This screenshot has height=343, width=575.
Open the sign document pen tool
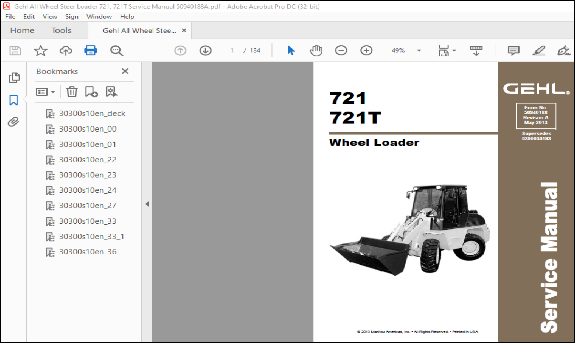point(564,51)
